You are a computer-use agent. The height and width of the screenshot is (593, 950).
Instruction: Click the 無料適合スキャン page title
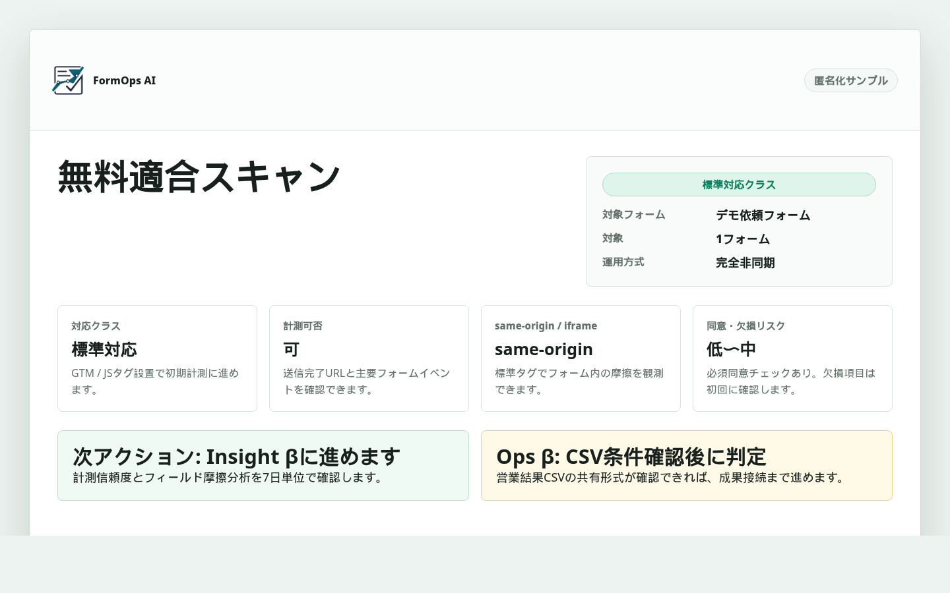(199, 175)
